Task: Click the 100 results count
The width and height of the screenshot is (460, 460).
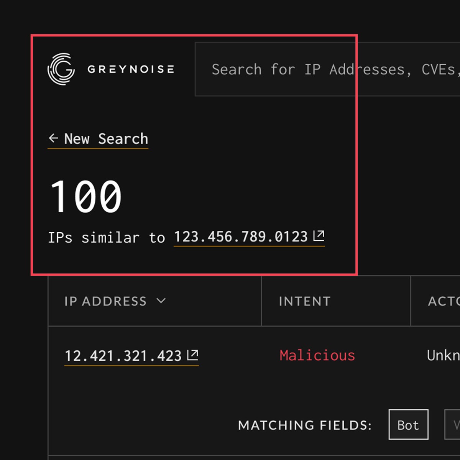Action: (x=86, y=197)
